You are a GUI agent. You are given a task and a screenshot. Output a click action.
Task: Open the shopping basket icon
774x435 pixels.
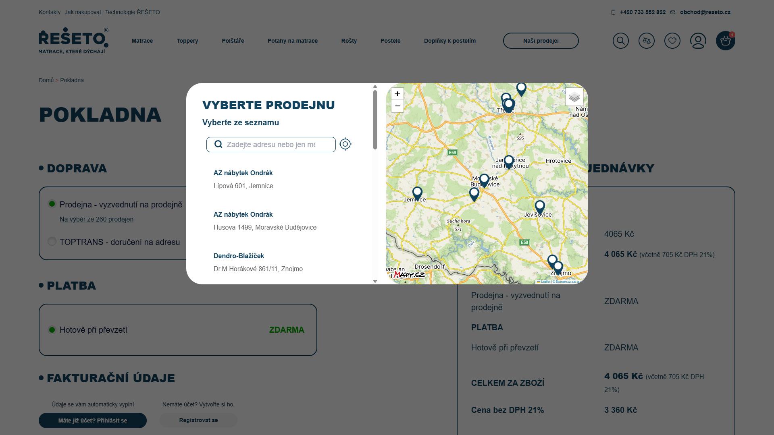pyautogui.click(x=726, y=41)
